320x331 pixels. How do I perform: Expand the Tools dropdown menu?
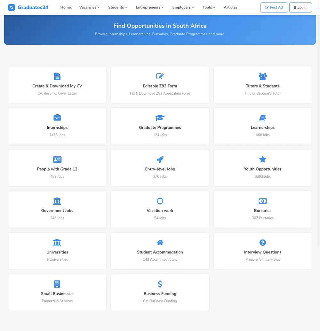point(209,7)
